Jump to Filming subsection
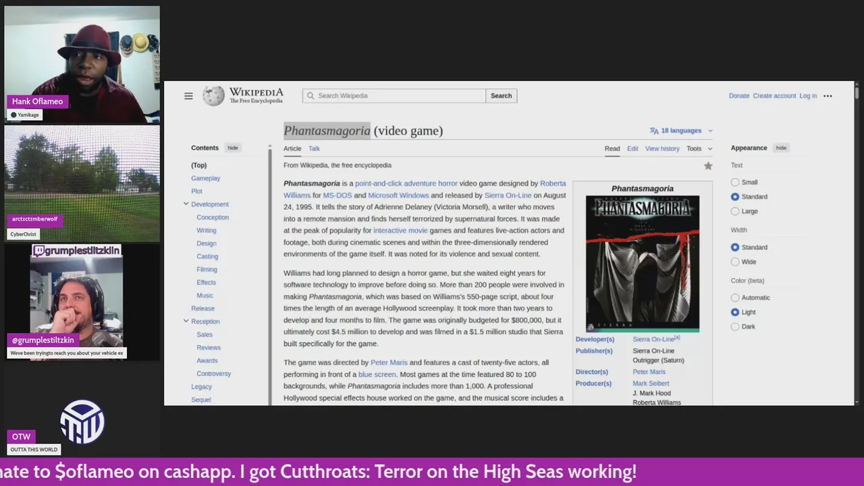The height and width of the screenshot is (486, 864). click(x=207, y=269)
